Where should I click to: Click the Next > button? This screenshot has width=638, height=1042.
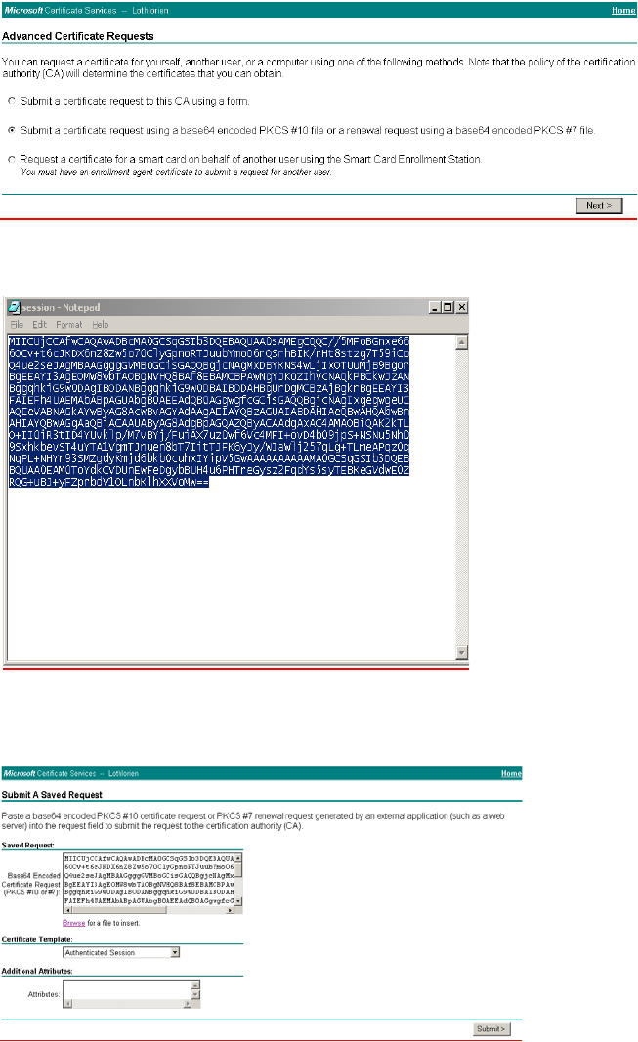[x=599, y=206]
